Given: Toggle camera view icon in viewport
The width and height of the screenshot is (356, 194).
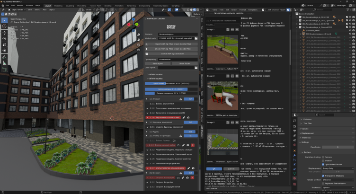Looking at the screenshot, I should [x=139, y=45].
